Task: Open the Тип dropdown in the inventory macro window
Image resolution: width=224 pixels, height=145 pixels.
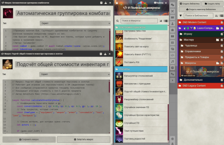Action: [x=75, y=74]
